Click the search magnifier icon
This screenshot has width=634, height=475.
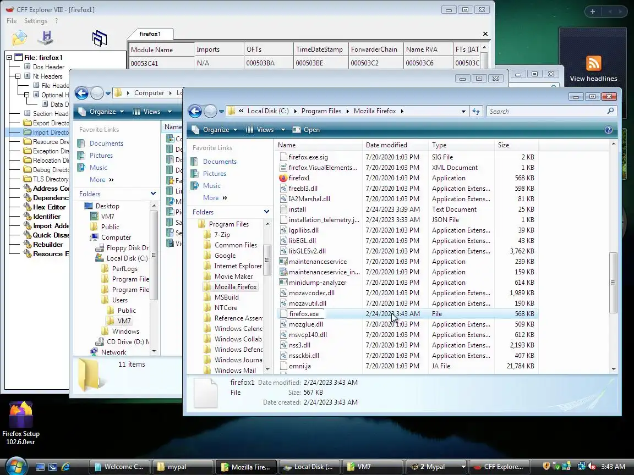pos(610,111)
